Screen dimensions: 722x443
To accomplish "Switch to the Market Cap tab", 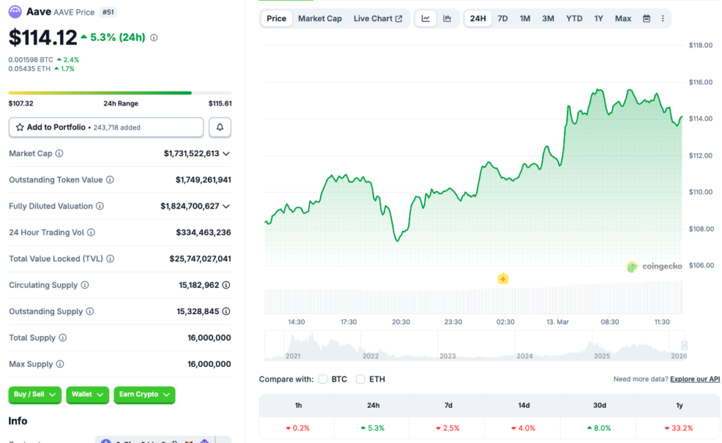I will (x=319, y=18).
